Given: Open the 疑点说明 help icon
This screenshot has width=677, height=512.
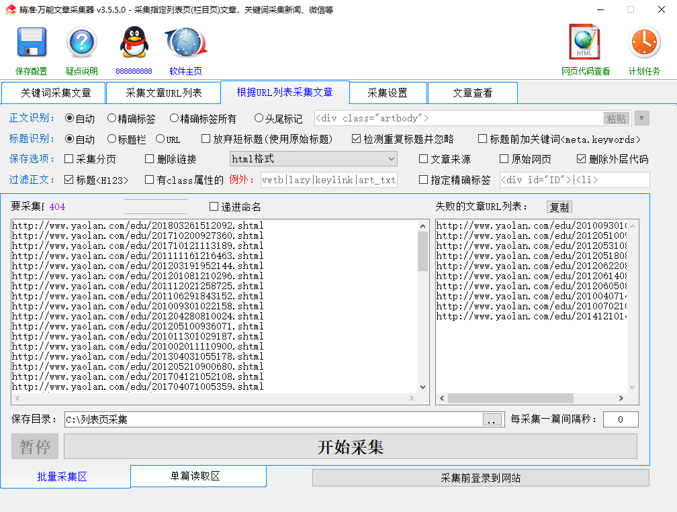Looking at the screenshot, I should coord(81,42).
